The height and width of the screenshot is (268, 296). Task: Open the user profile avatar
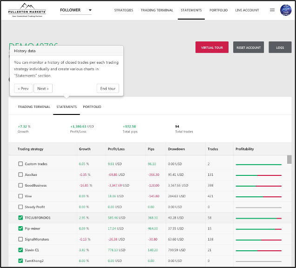286,10
